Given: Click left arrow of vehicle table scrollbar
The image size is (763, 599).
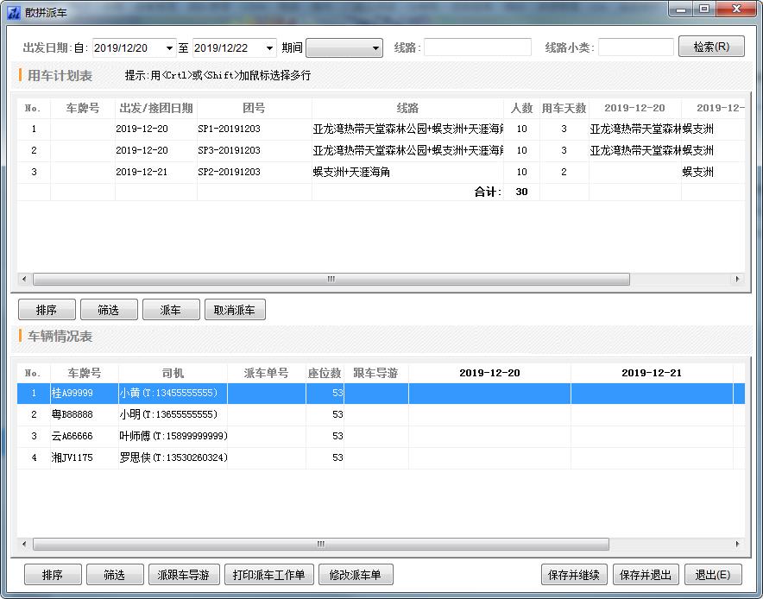Looking at the screenshot, I should [x=24, y=544].
